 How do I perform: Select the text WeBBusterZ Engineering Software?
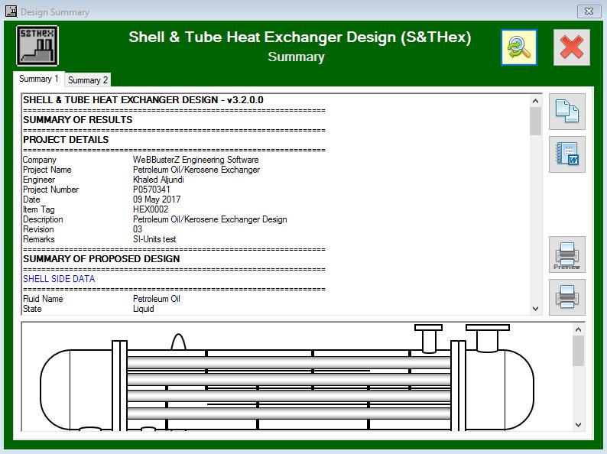tap(196, 160)
